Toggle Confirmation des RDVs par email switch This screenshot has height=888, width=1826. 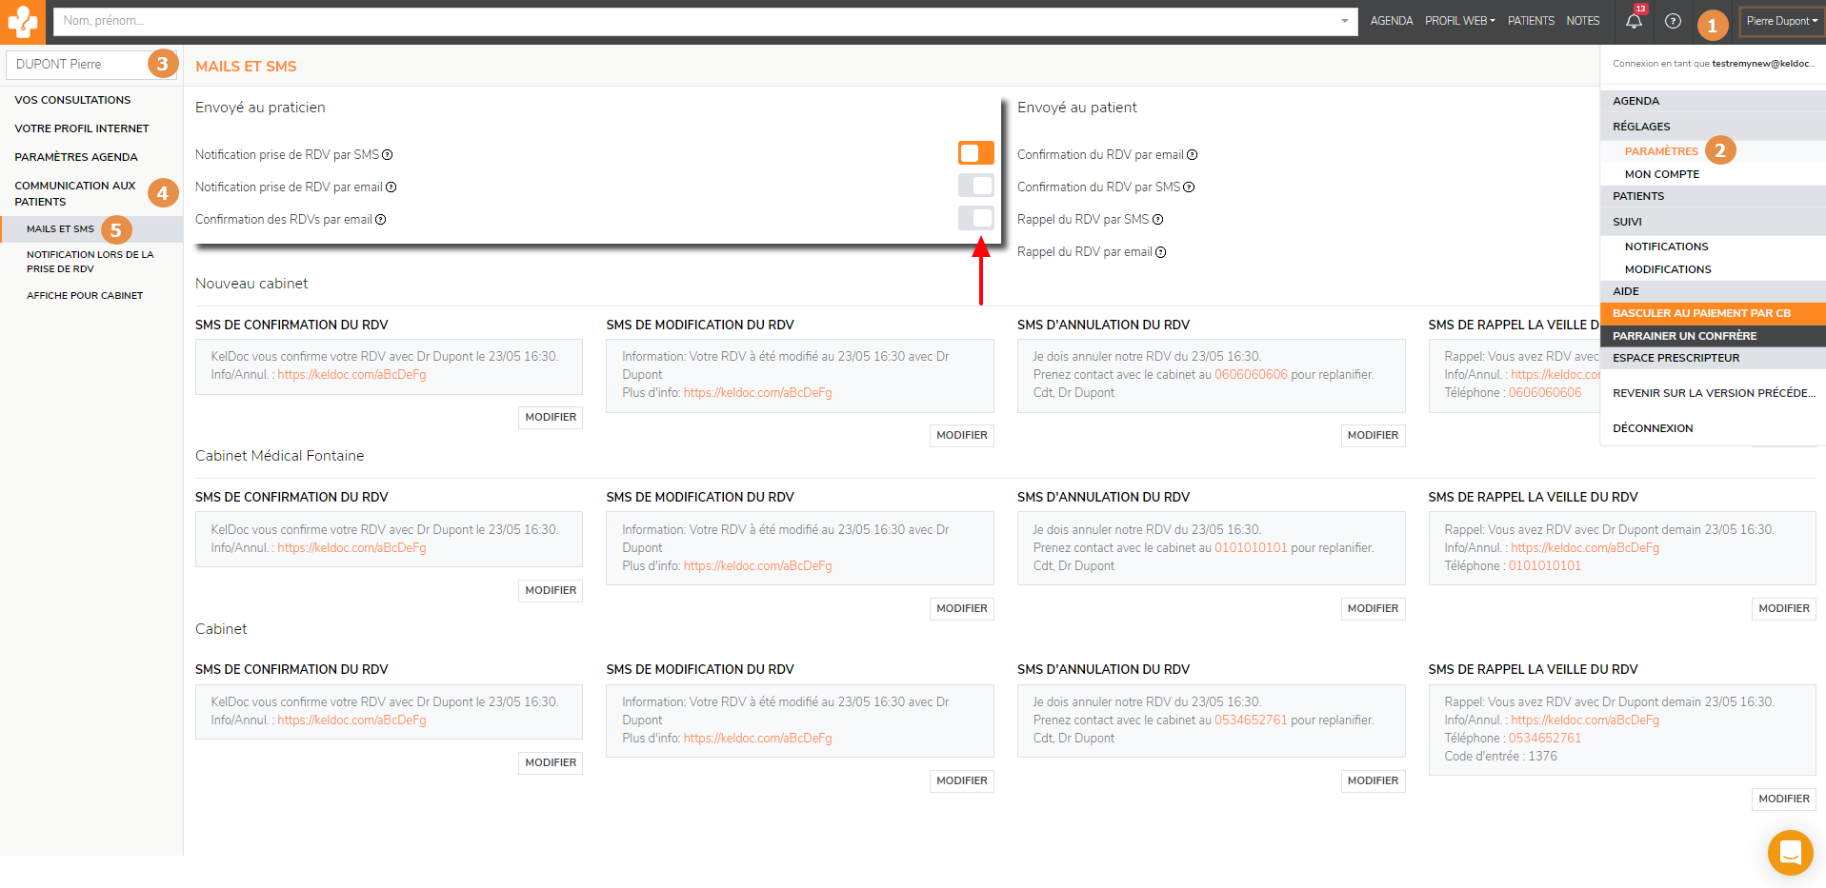click(975, 218)
